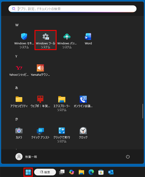The width and height of the screenshot is (145, 177).
Task: Click the search sparkle icon in search field
Action: [14, 9]
